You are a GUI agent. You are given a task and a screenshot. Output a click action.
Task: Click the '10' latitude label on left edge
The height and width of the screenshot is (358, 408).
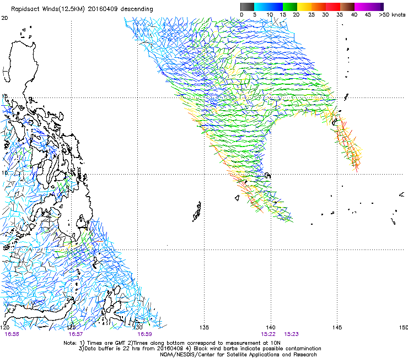4,172
